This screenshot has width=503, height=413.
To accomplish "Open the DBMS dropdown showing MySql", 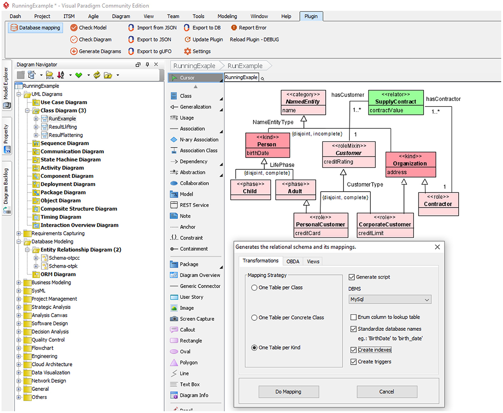I will 390,299.
